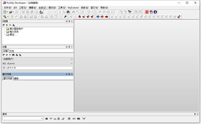
Task: Open the dropdown arrow beside New file icon
Action: pos(7,12)
